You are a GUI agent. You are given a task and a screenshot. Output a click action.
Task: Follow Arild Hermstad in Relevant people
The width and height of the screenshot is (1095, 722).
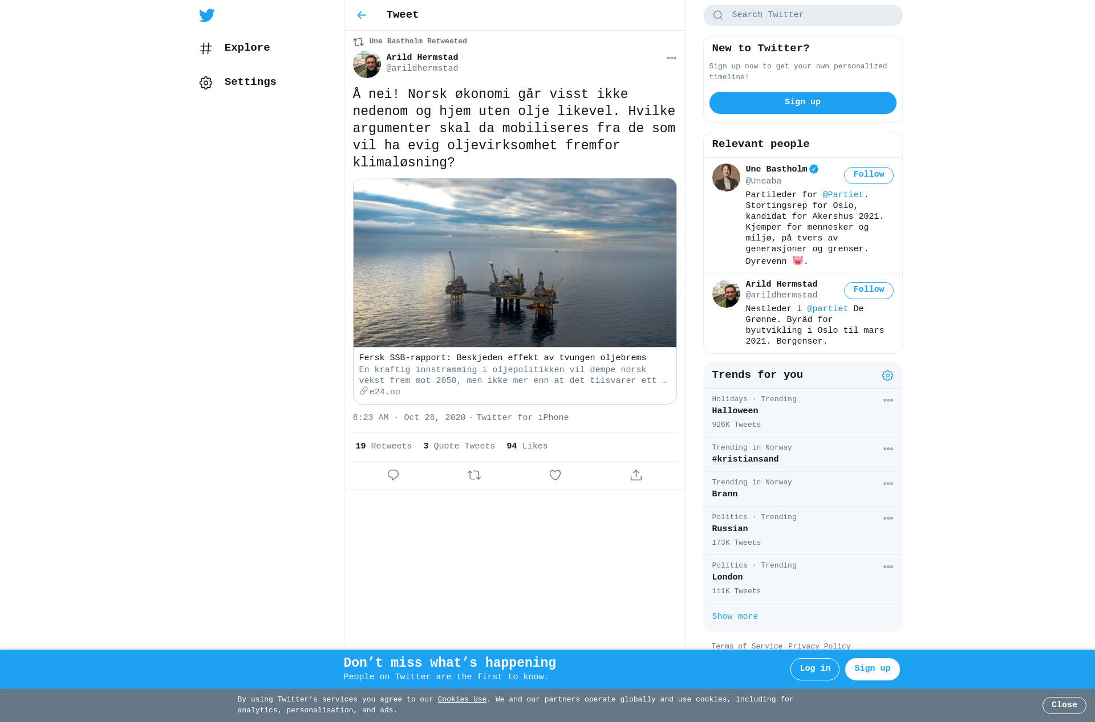tap(869, 290)
